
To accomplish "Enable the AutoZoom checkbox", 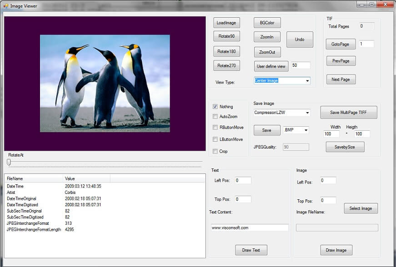I will tap(215, 117).
